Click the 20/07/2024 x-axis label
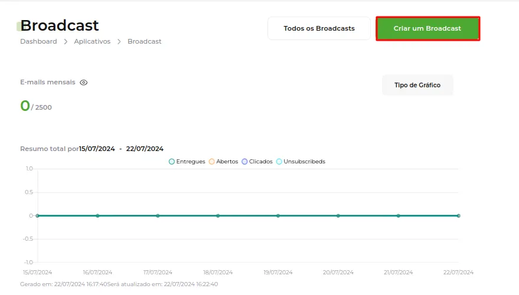 338,273
